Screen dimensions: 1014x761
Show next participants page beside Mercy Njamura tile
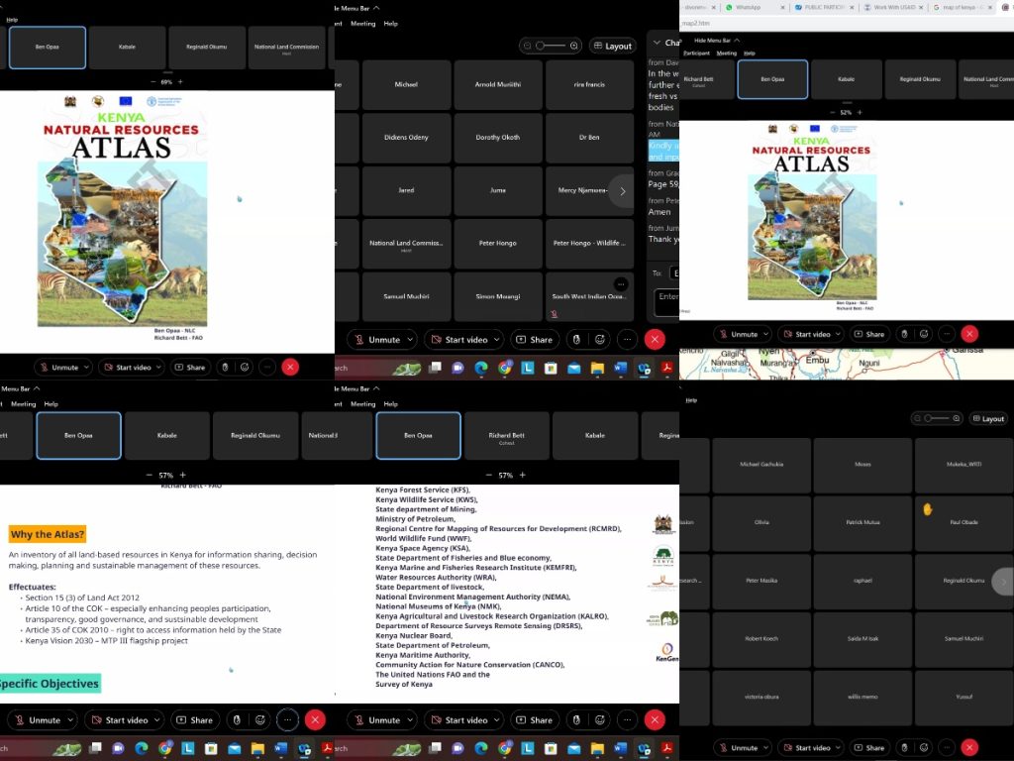point(622,191)
